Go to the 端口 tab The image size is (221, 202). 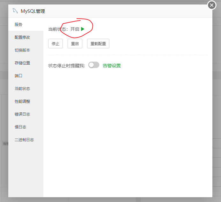pyautogui.click(x=26, y=76)
